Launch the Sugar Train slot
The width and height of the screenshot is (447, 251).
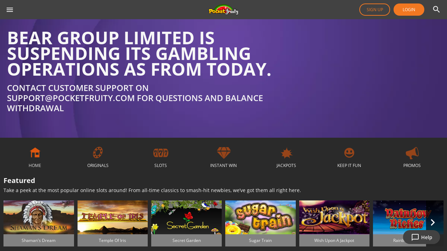point(261,223)
